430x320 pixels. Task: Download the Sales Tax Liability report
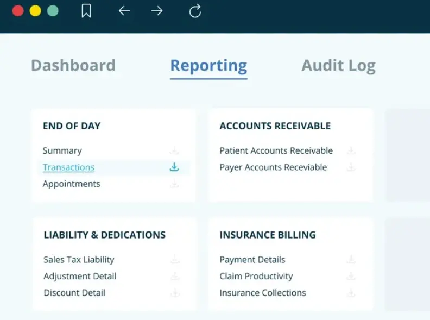(x=175, y=259)
